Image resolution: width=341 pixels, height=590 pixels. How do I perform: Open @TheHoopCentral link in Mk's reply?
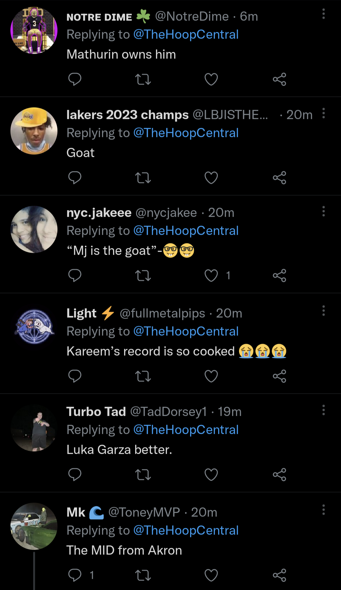point(186,530)
